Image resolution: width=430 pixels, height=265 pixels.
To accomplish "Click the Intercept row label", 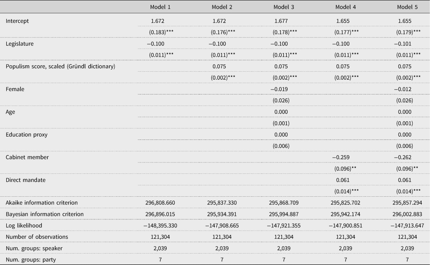I will click(x=17, y=21).
